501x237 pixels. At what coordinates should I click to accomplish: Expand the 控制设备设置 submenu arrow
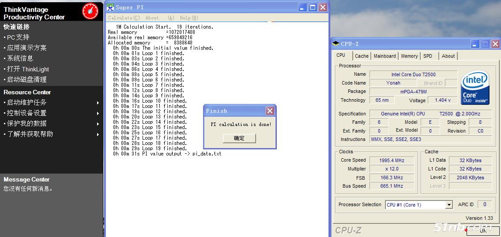point(98,113)
